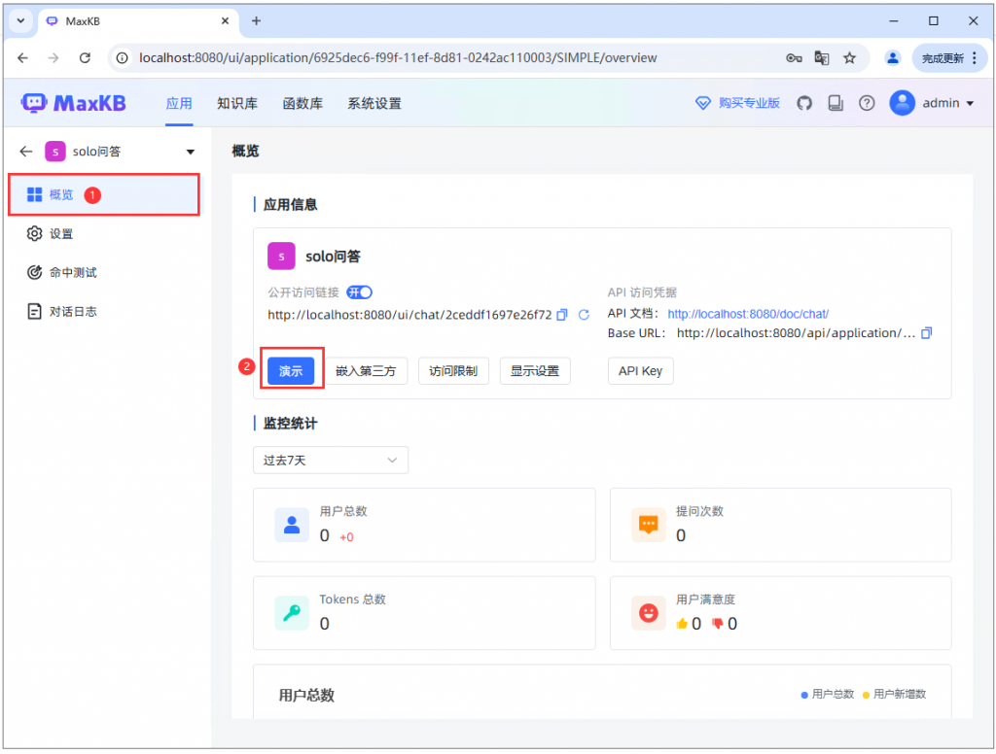
Task: Open the API 文档 link
Action: [x=747, y=314]
